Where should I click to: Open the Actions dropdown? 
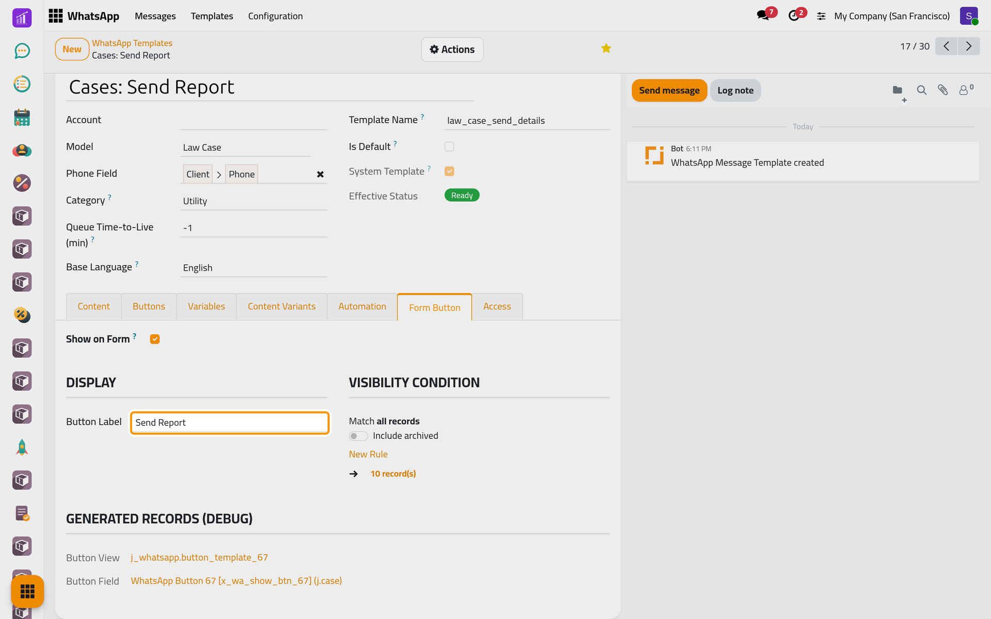452,50
